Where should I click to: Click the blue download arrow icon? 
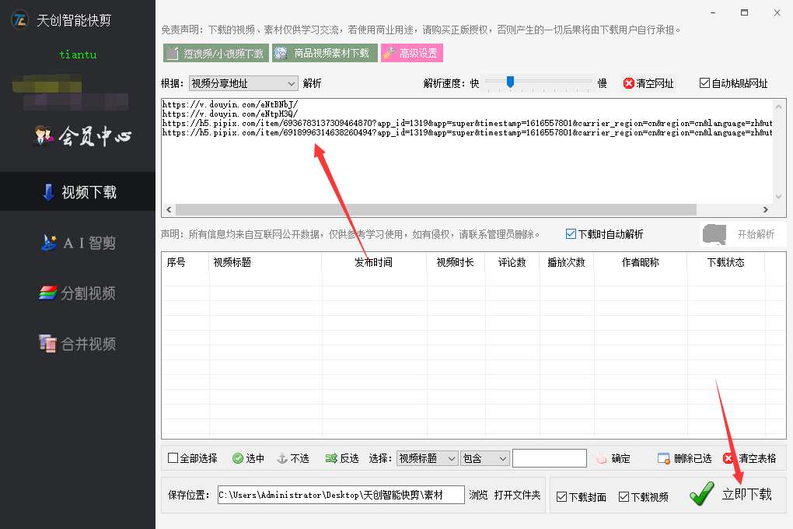[x=48, y=192]
